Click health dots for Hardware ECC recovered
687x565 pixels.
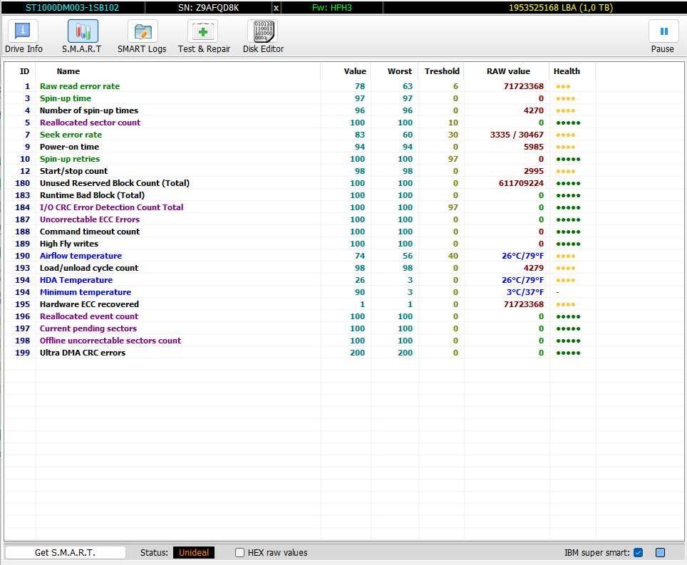coord(566,305)
